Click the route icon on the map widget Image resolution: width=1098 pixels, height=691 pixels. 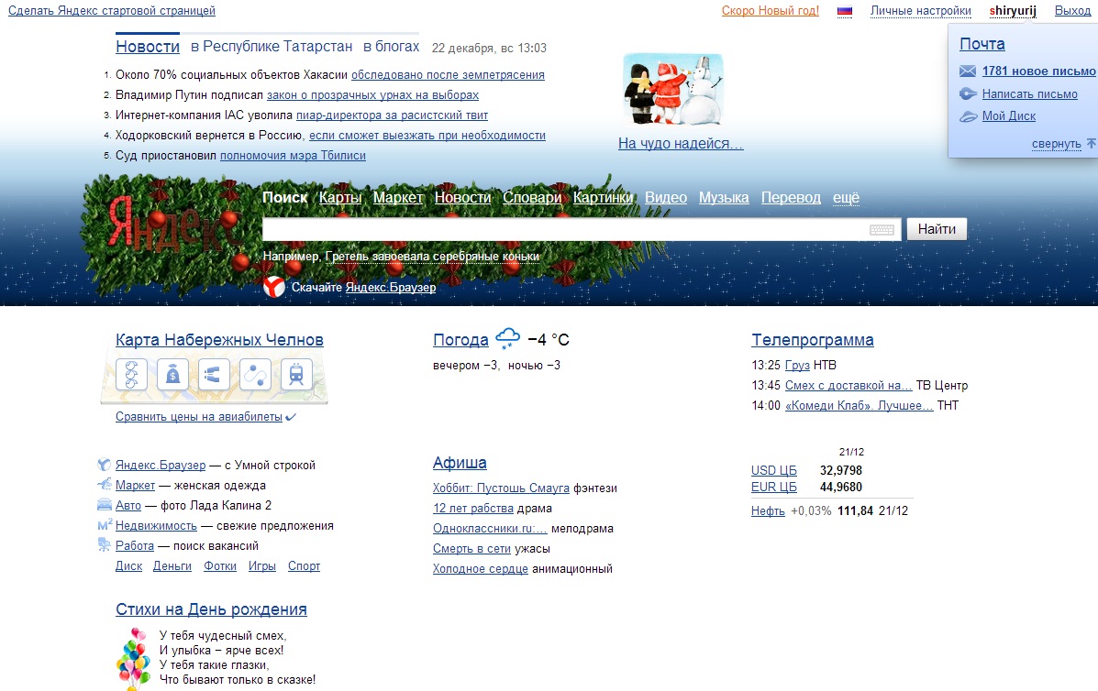click(255, 374)
